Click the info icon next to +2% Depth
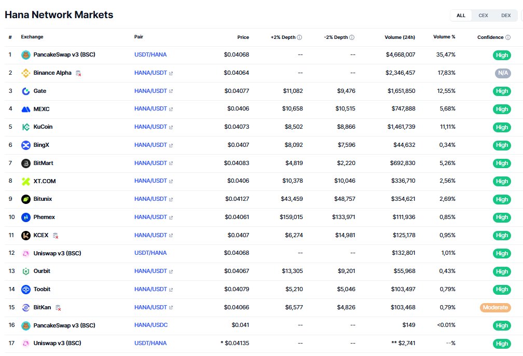523x356 pixels. [299, 37]
